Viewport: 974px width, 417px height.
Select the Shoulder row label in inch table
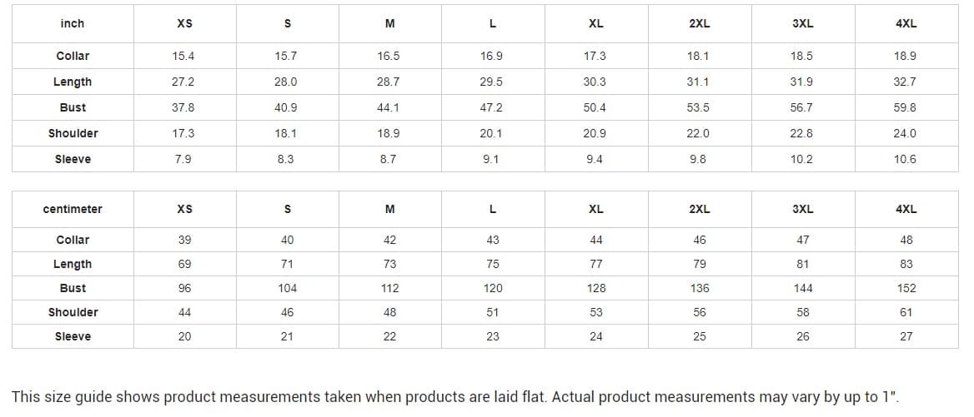73,133
